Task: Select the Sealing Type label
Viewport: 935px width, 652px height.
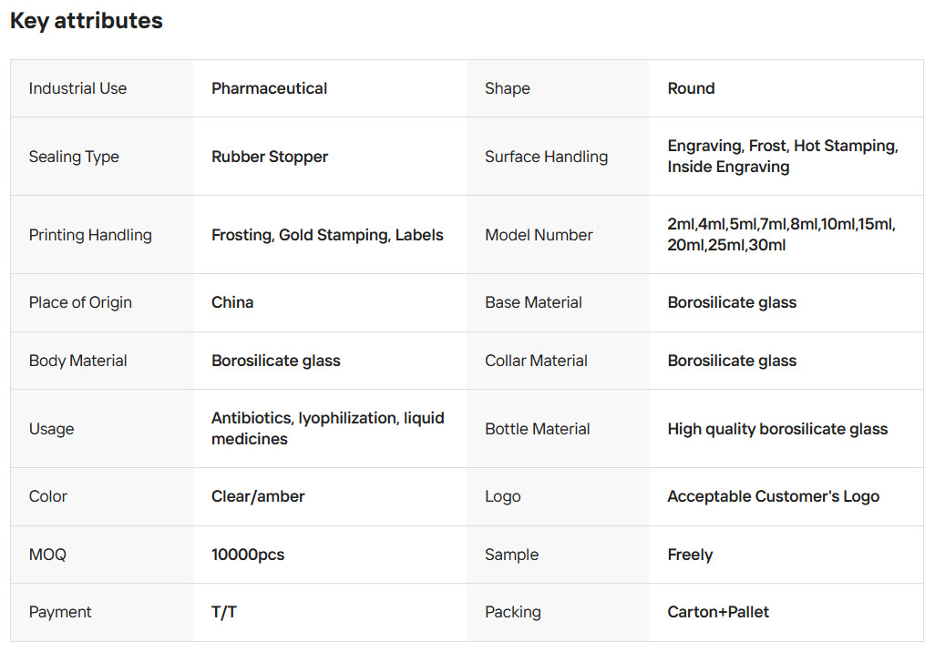Action: [74, 157]
